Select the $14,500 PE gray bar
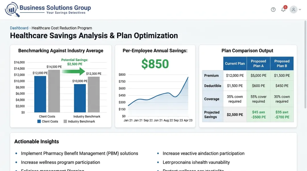The height and width of the screenshot is (171, 307). (54, 91)
